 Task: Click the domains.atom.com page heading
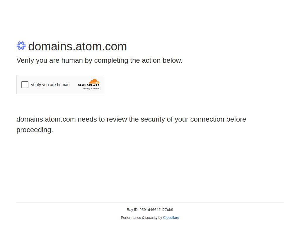point(77,46)
